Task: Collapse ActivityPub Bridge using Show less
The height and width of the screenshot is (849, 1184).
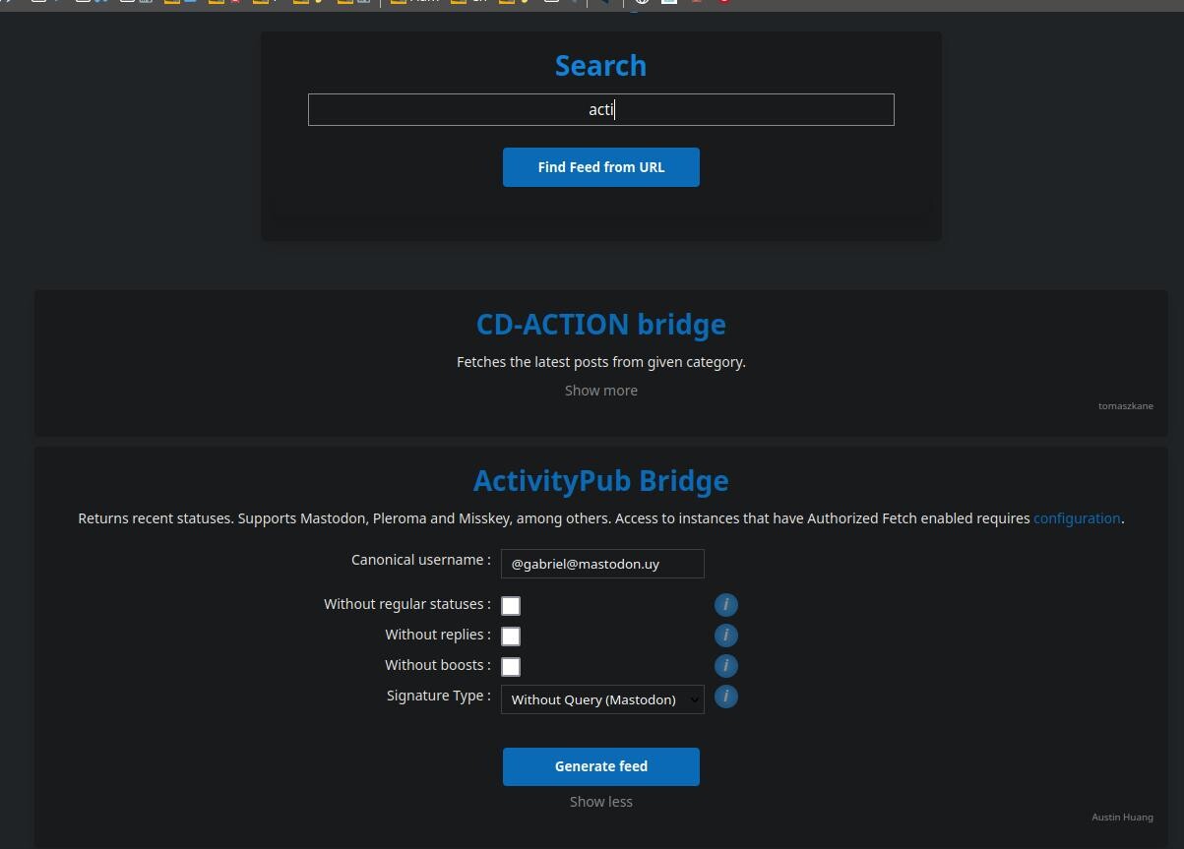Action: click(x=600, y=802)
